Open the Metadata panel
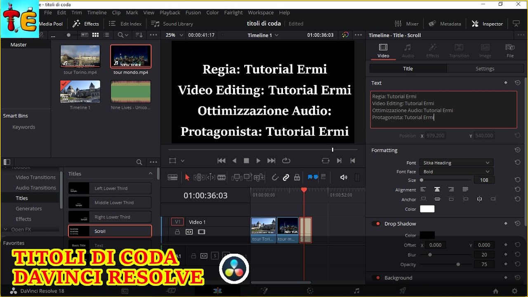Screen dimensions: 528x297 point(445,24)
